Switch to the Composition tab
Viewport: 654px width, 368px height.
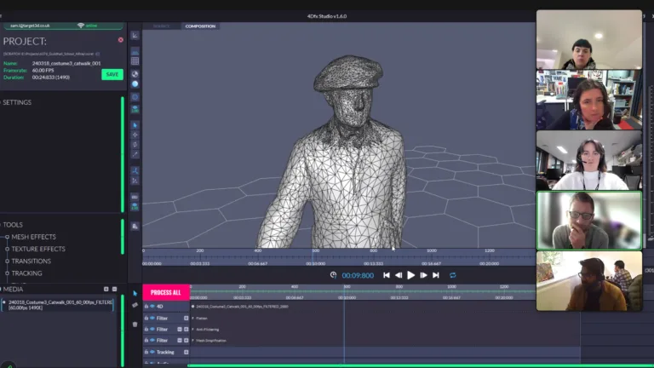[200, 26]
